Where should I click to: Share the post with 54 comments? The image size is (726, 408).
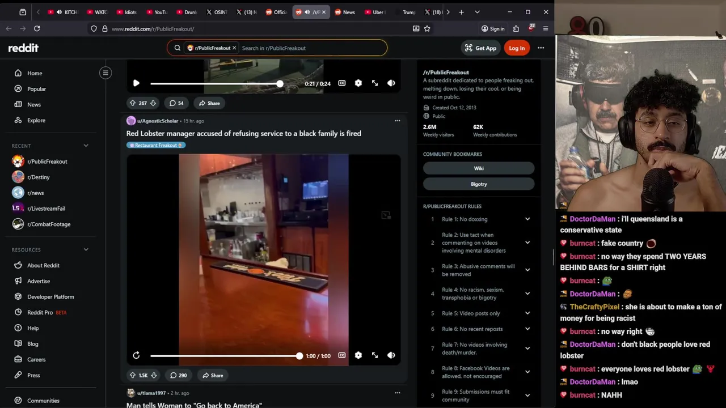pos(209,103)
